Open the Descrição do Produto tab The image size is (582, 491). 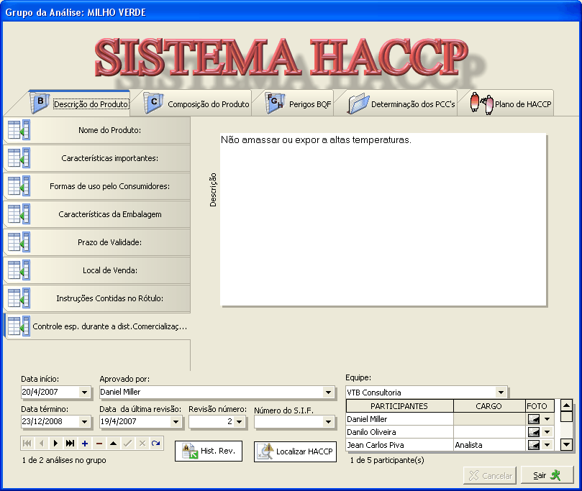79,104
